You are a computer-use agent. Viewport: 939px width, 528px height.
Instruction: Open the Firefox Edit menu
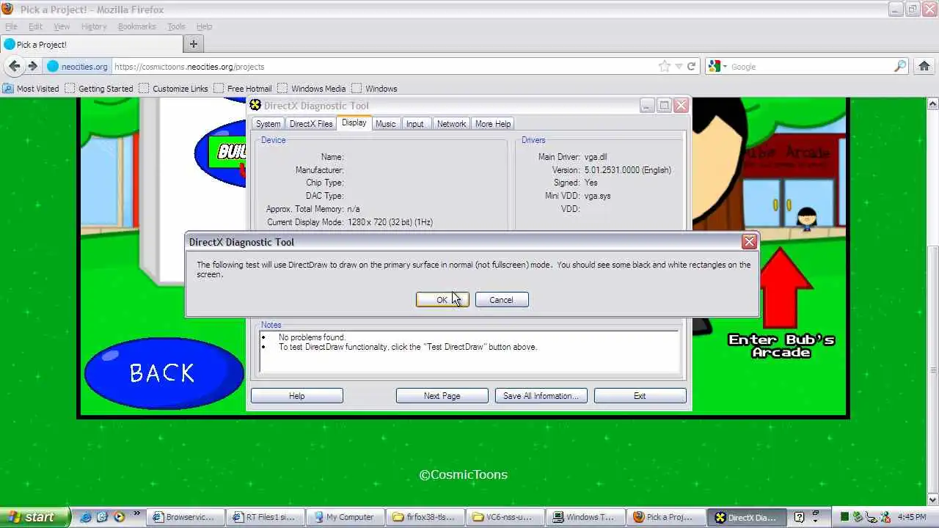[x=35, y=26]
